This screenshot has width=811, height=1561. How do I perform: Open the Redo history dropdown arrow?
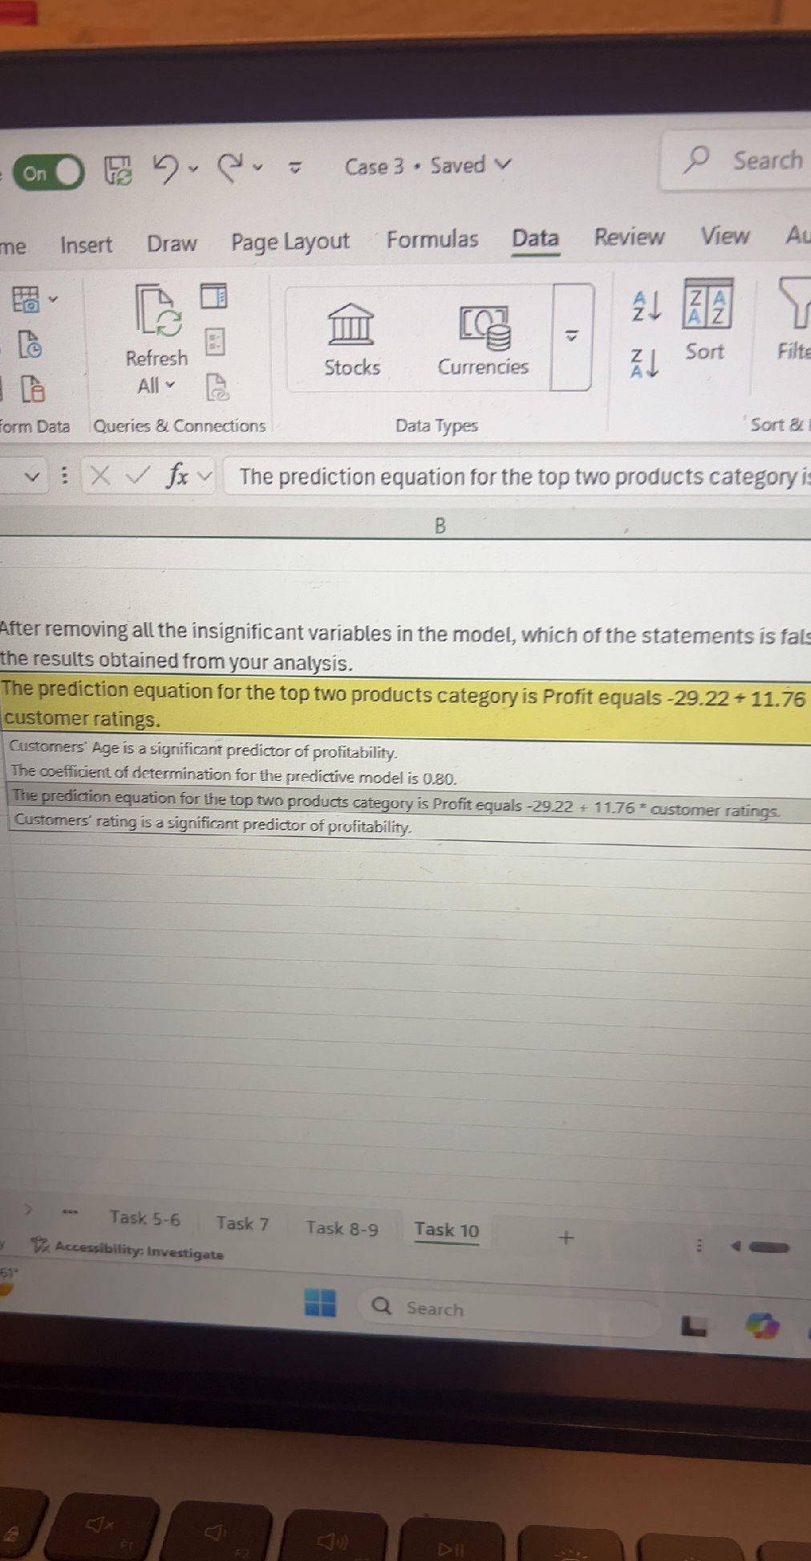tap(258, 168)
